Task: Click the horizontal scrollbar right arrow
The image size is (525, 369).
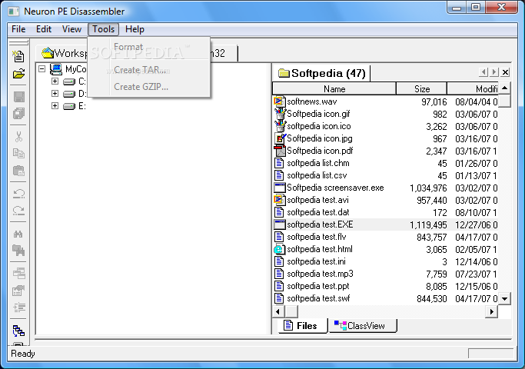Action: (491, 311)
